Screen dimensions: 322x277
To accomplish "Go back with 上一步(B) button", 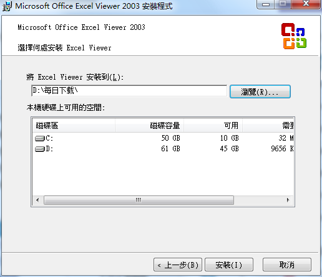I will pyautogui.click(x=178, y=265).
